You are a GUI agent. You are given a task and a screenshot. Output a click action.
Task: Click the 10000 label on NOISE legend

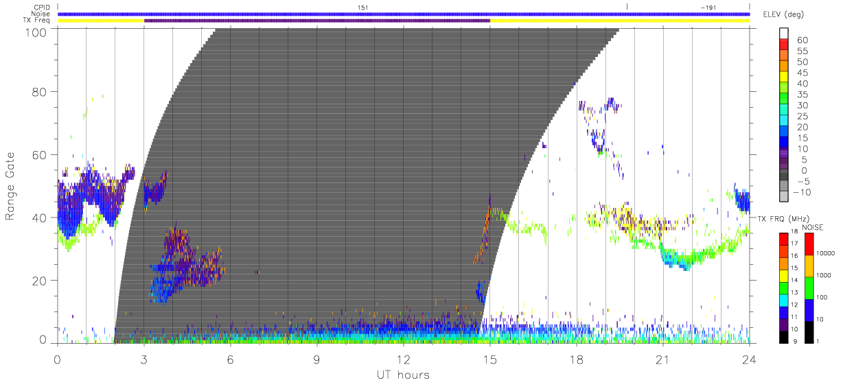[x=825, y=254]
